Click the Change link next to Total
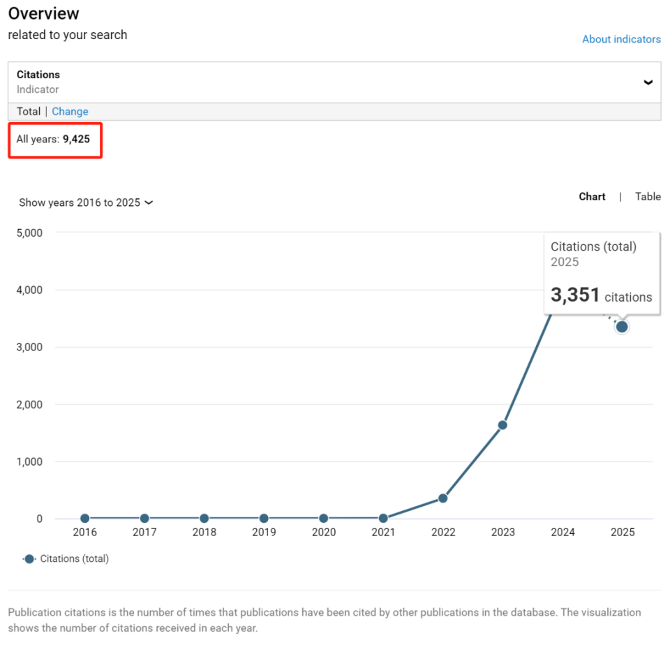 click(x=70, y=112)
